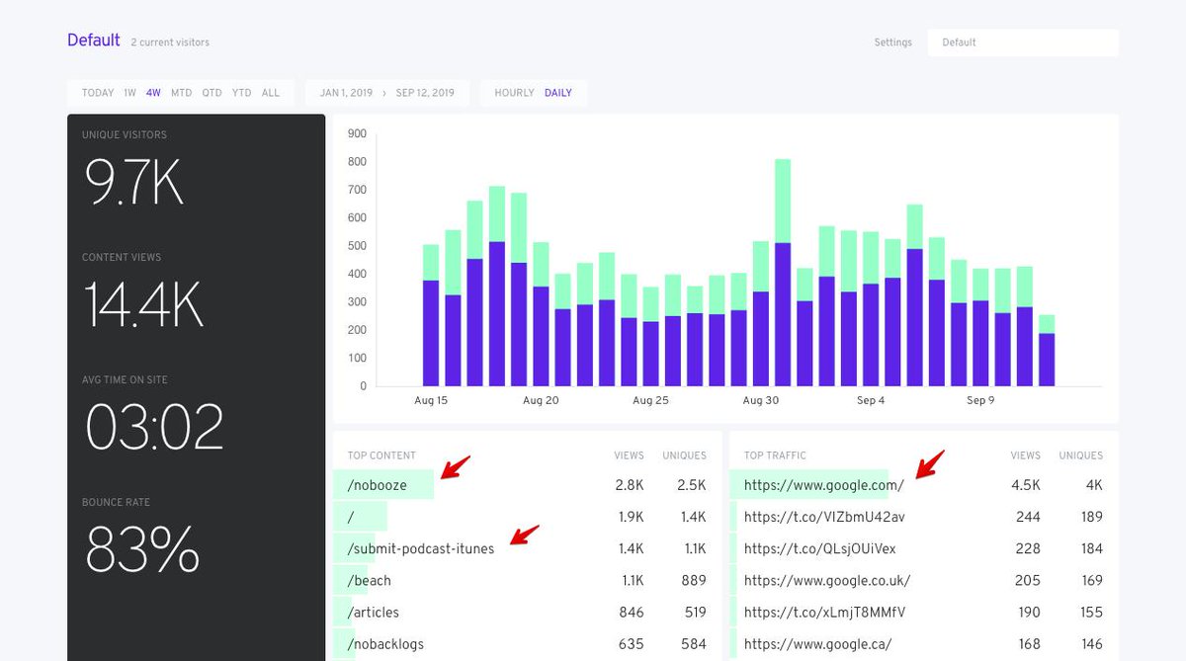Open /nobooze top content row
Image resolution: width=1186 pixels, height=661 pixels.
pos(378,485)
